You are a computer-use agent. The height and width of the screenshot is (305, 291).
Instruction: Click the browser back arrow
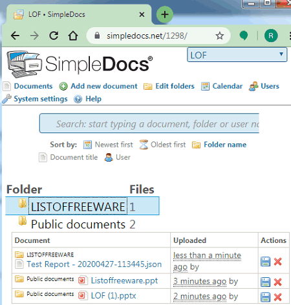point(15,36)
